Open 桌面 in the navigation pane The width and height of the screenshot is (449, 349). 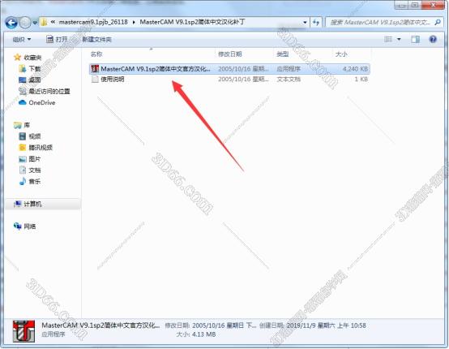click(x=35, y=80)
